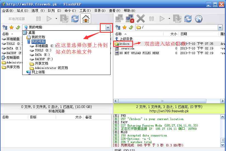Click the Abort X icon in remote toolbar
Image resolution: width=226 pixels, height=151 pixels.
click(140, 19)
